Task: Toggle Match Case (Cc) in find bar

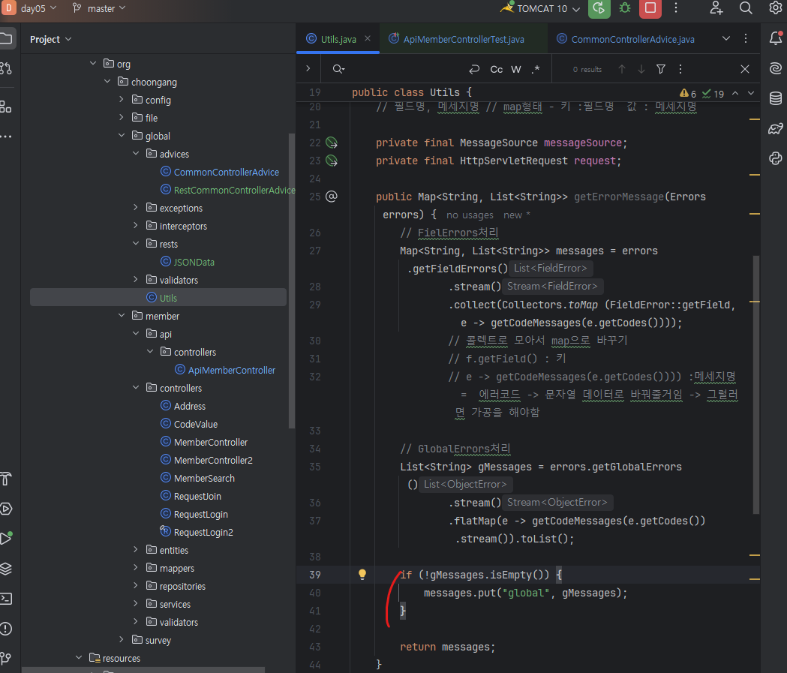Action: (497, 69)
